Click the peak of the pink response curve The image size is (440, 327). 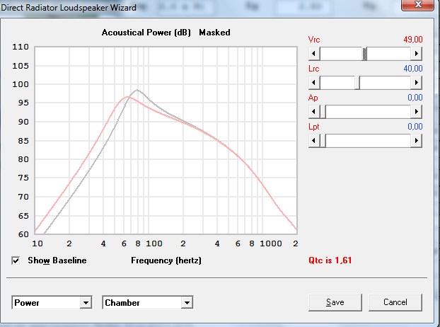127,97
